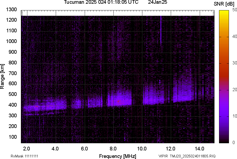Click the range tick label '1200'
The image size is (237, 159).
[11, 20]
